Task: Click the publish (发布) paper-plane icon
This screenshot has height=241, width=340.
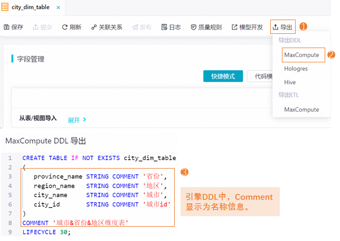Action: [135, 27]
